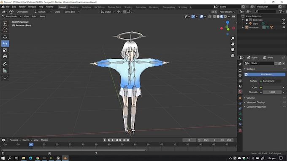Open the checkered Texture properties tab
Screen dimensions: 287x161
240,131
